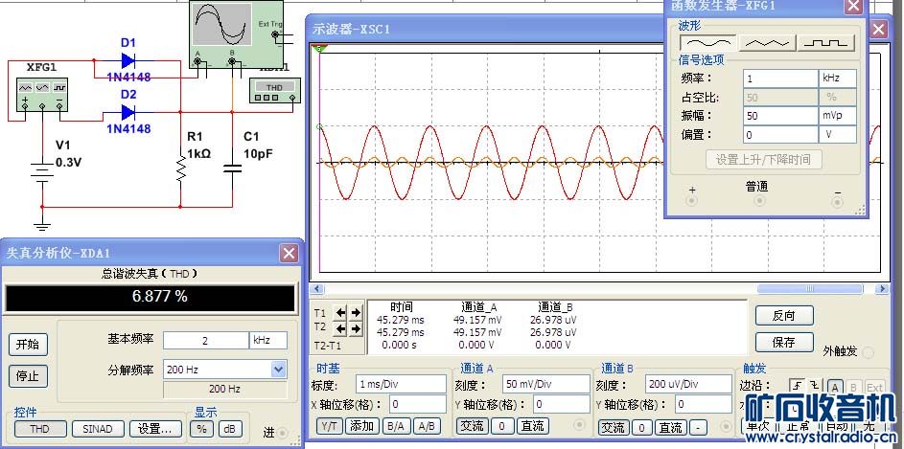Viewport: 904px width, 449px height.
Task: Open the mVp amplitude unit selector
Action: 842,116
